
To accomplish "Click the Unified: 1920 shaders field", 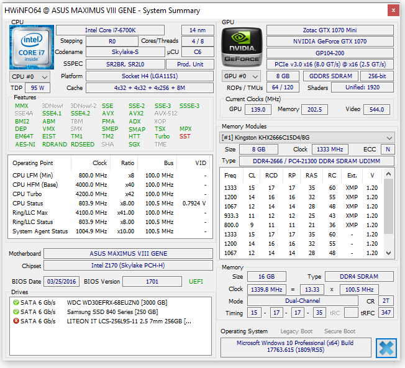I will click(x=363, y=88).
